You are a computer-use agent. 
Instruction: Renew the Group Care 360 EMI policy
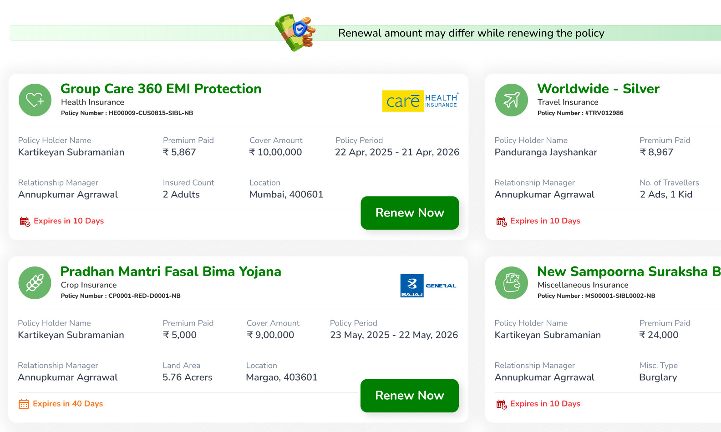[x=410, y=213]
